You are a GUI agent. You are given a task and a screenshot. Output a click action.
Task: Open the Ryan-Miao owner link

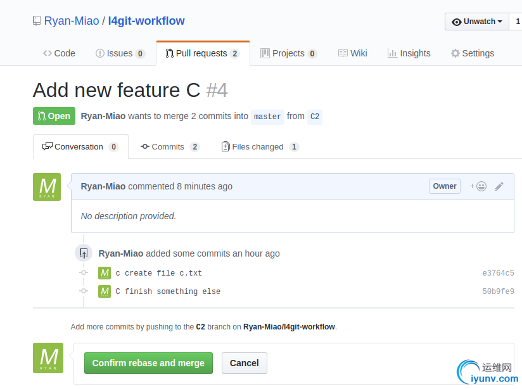(x=72, y=21)
